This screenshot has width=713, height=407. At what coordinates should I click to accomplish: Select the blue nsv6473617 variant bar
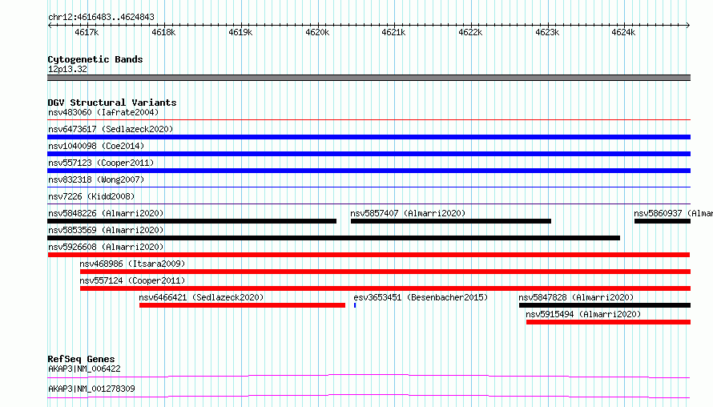click(x=369, y=137)
